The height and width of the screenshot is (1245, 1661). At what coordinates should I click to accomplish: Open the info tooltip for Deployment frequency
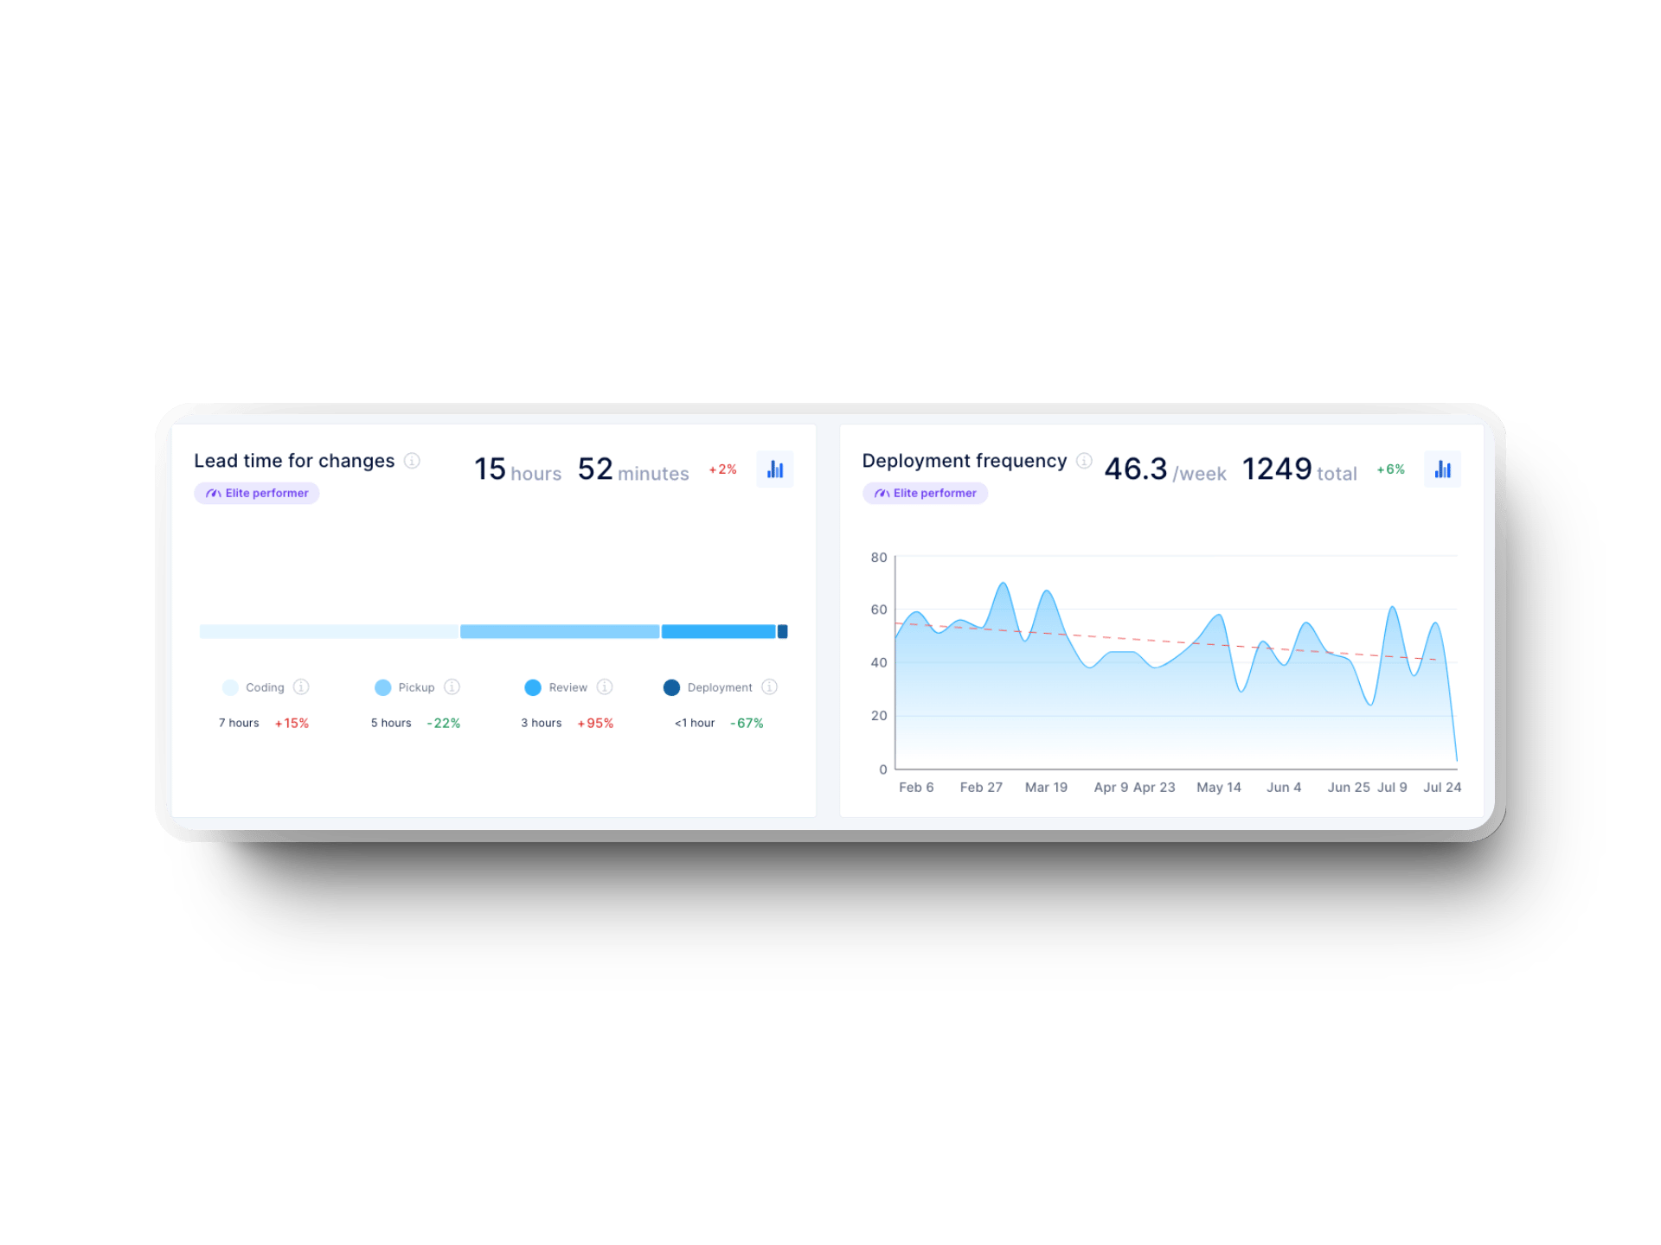(x=1083, y=461)
